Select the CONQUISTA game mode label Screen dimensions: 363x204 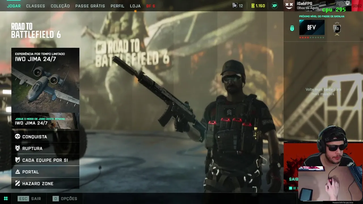click(x=35, y=137)
